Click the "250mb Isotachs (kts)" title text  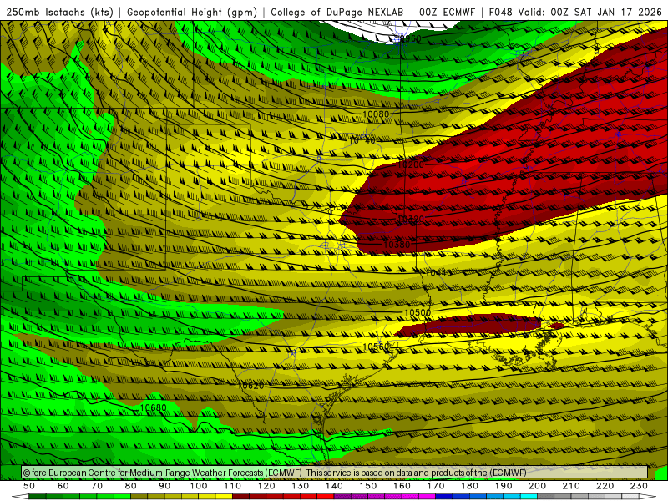59,12
